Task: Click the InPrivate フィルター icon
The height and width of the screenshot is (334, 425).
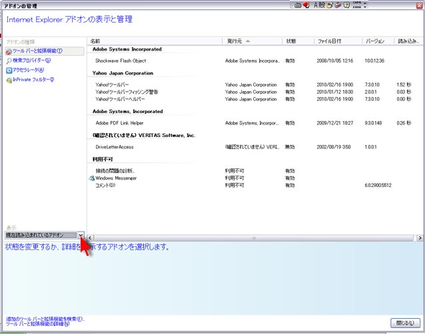Action: pos(9,80)
